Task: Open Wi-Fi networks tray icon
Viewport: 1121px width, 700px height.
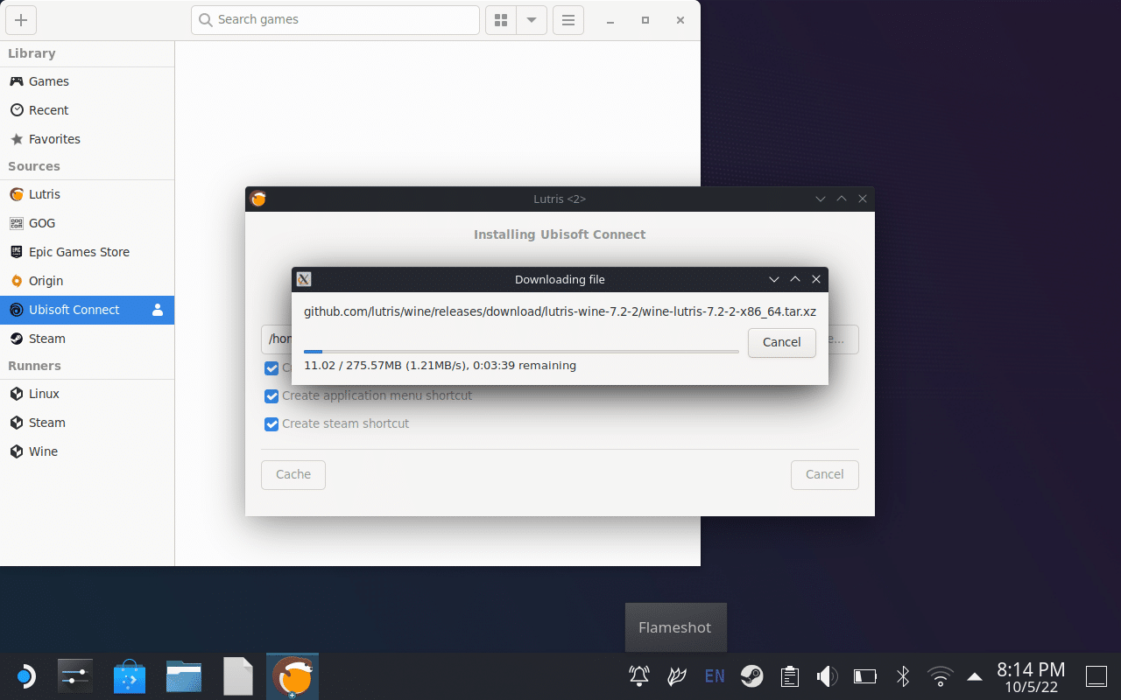Action: (941, 676)
